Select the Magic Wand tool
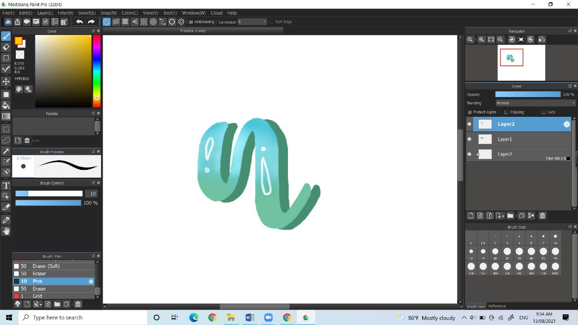578x325 pixels. (6, 151)
